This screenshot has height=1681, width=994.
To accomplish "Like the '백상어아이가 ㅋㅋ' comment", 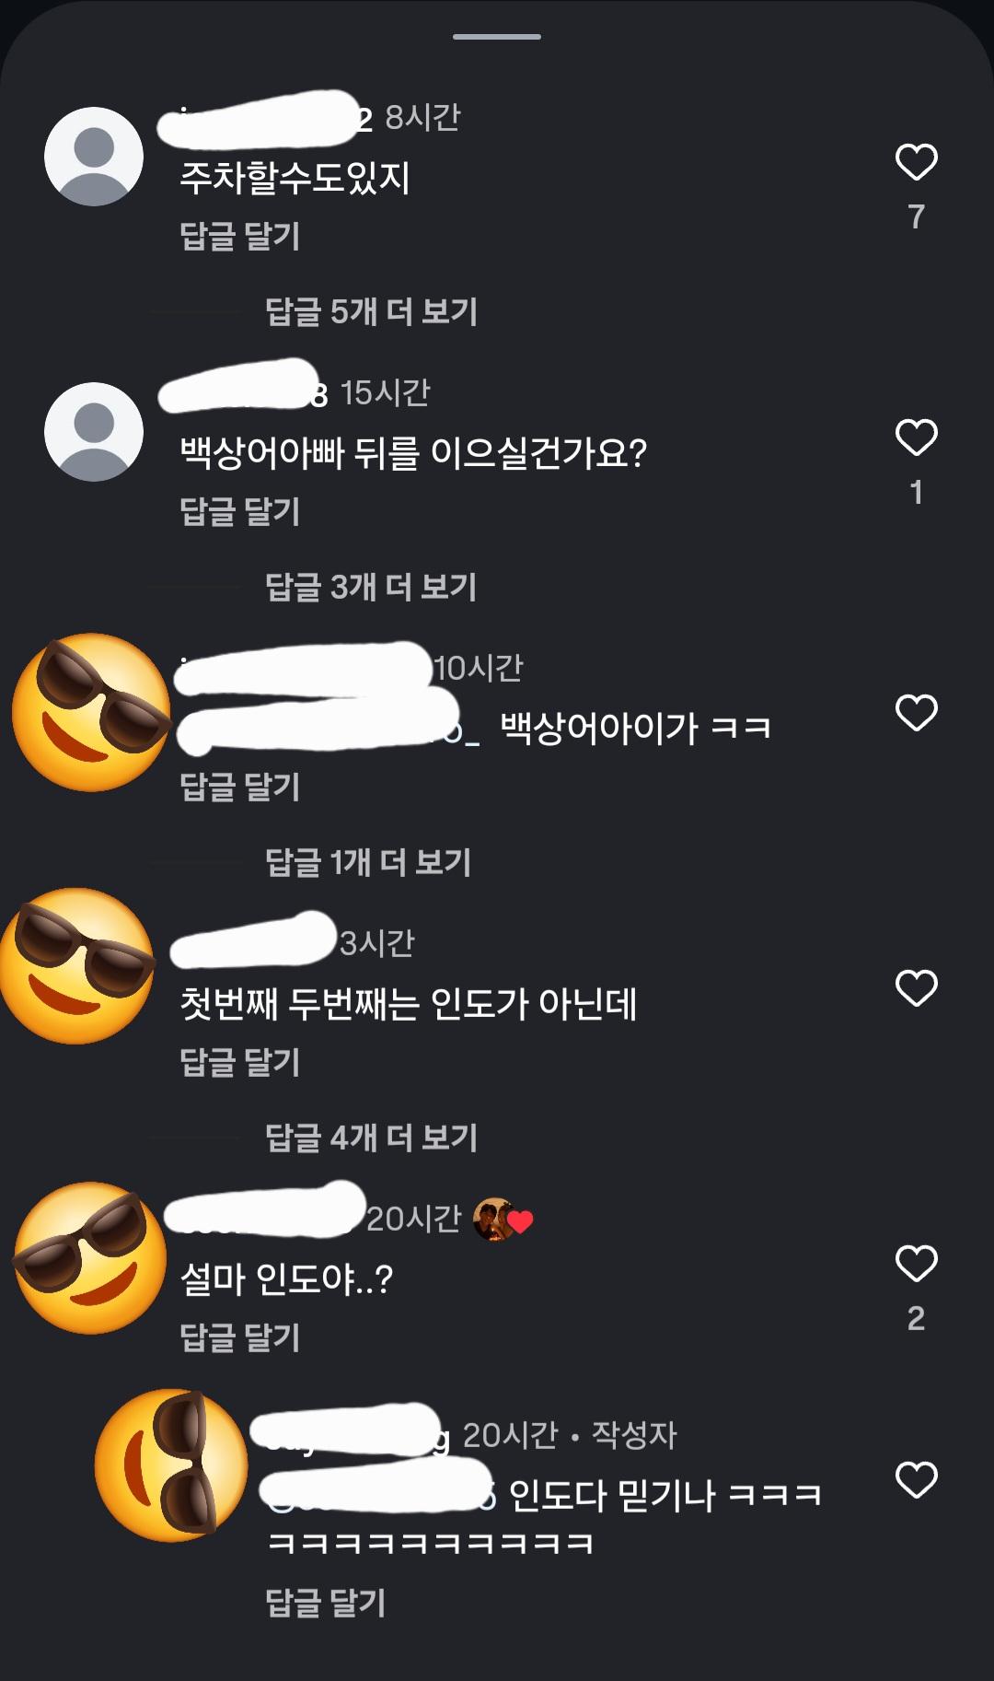I will pos(916,713).
